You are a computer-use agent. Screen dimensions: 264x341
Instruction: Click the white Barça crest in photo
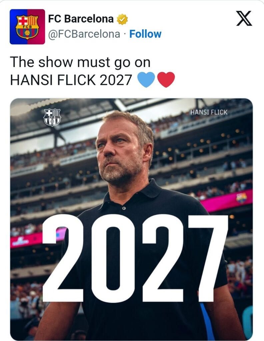tap(52, 117)
